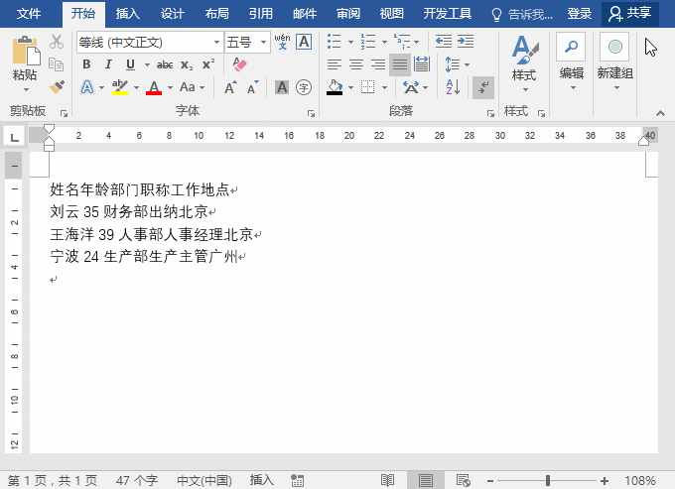
Task: Select the Format Painter brush
Action: pos(57,86)
